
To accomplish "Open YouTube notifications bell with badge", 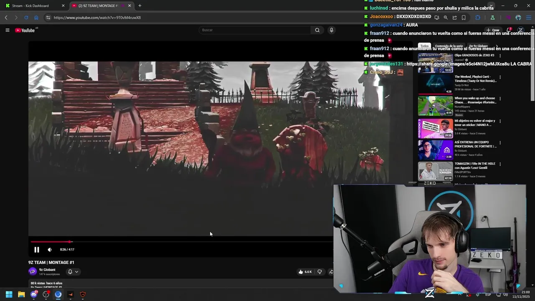I will (509, 30).
